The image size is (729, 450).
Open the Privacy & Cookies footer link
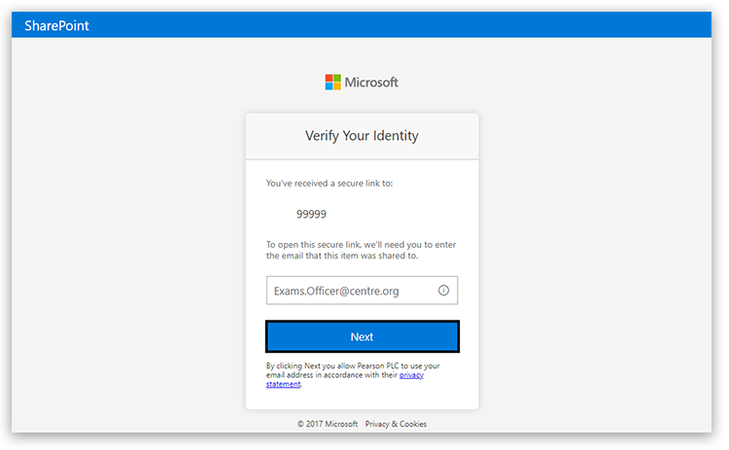tap(396, 424)
